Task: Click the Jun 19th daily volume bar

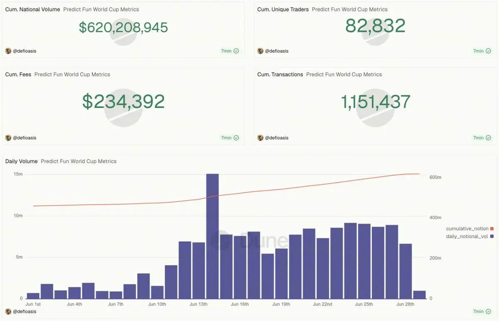Action: tap(282, 274)
